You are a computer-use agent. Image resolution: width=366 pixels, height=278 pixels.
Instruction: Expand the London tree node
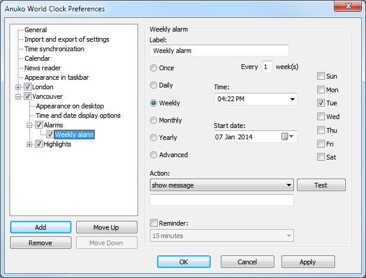click(x=18, y=87)
